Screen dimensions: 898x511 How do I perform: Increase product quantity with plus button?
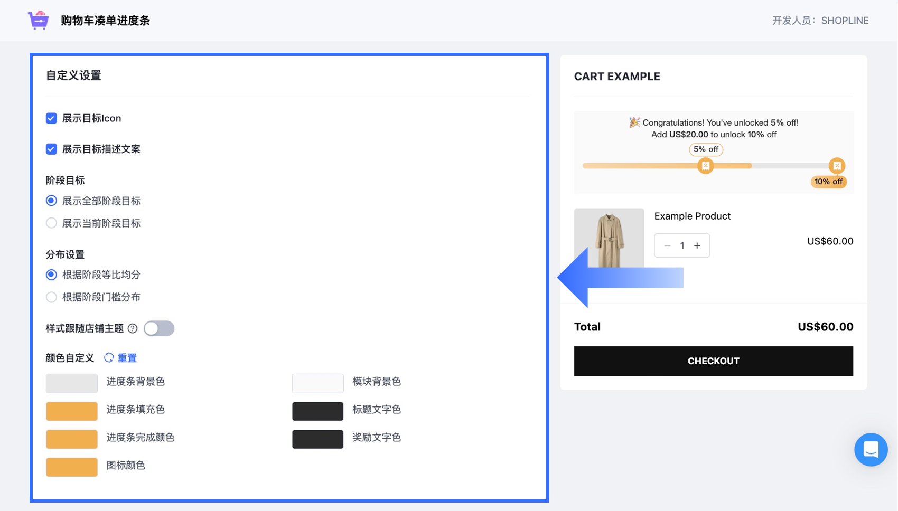697,245
